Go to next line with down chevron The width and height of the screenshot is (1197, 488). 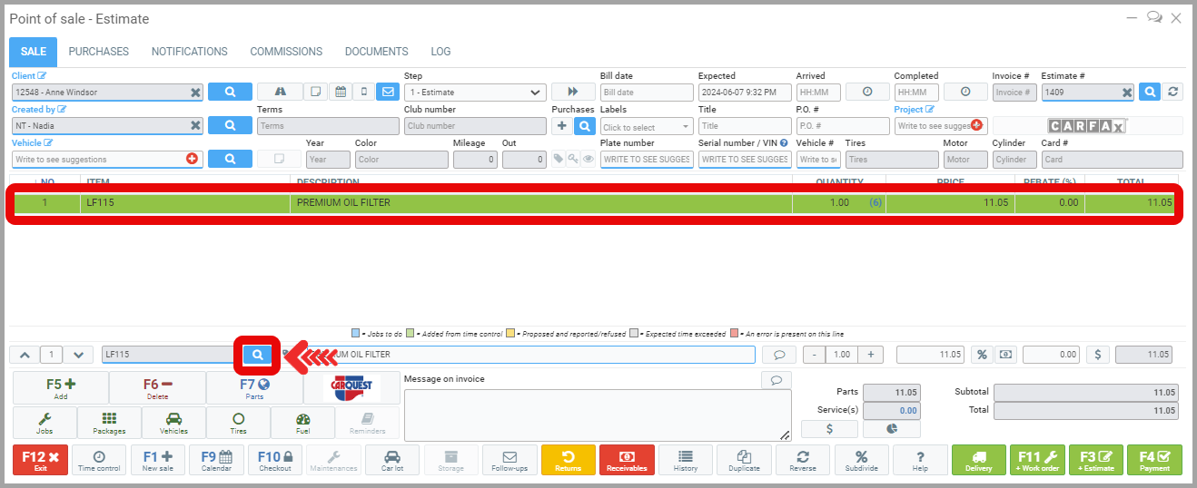point(79,355)
